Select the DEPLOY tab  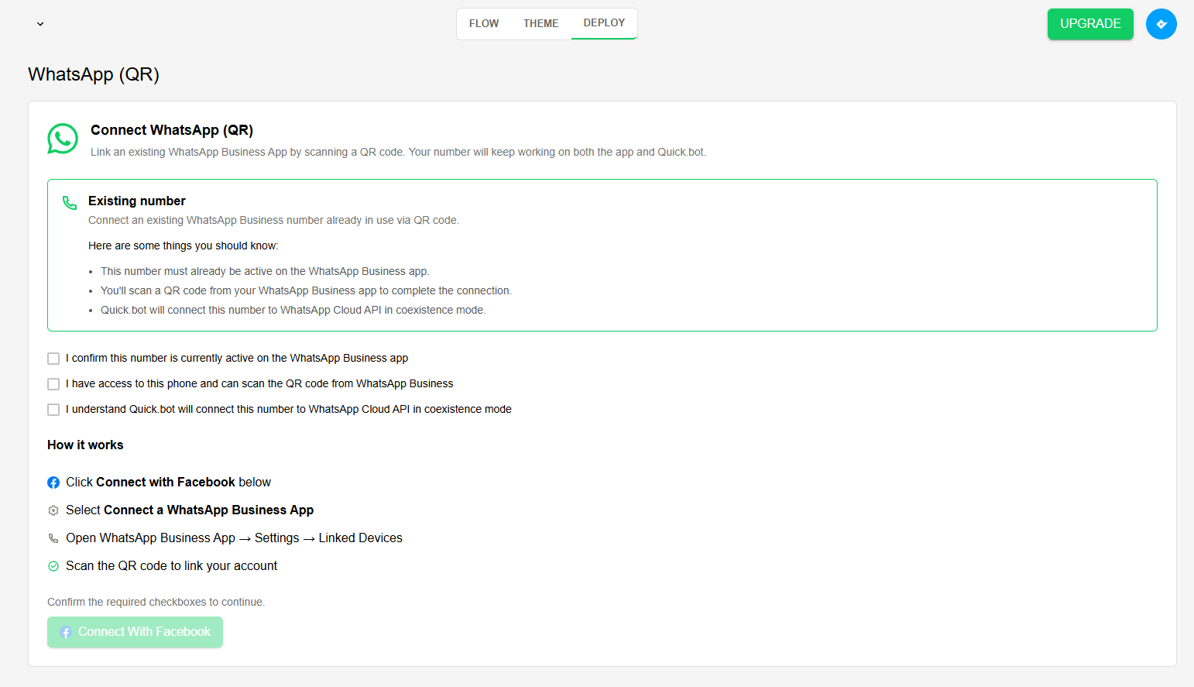(604, 23)
